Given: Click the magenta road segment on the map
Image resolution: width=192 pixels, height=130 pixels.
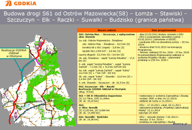Looking at the screenshot, I should click(38, 62).
